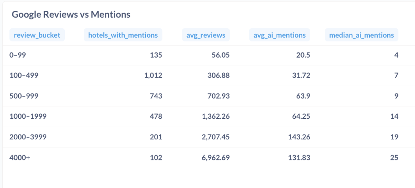Select the 100–499 review bucket cell

(x=24, y=75)
